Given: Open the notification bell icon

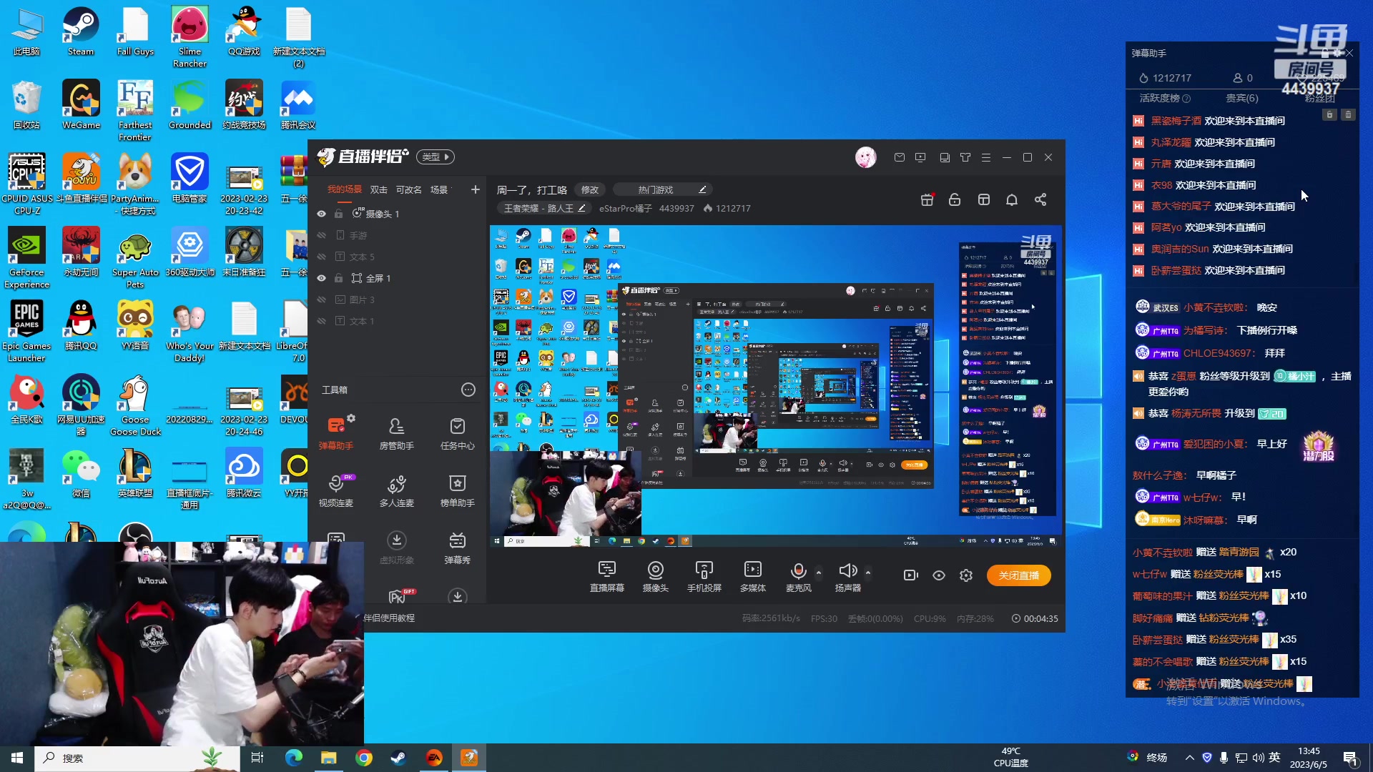Looking at the screenshot, I should click(x=1012, y=199).
